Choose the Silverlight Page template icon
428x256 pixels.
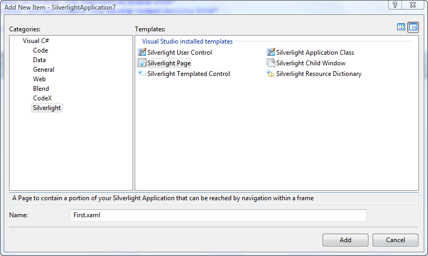[142, 63]
